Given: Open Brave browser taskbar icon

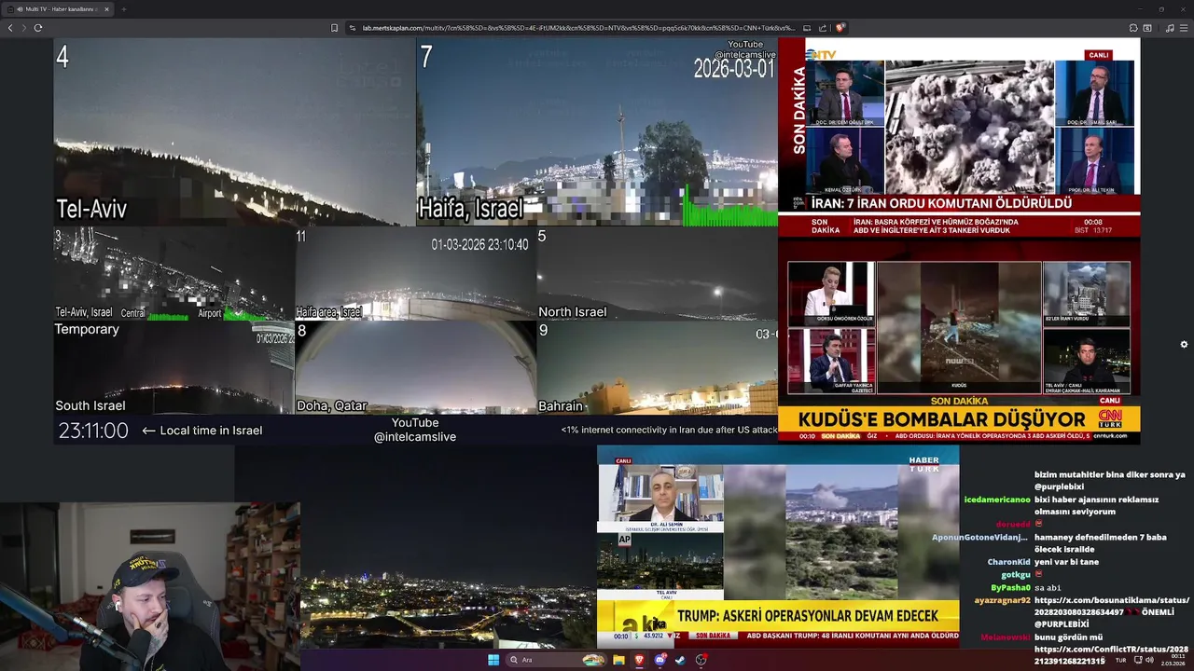Looking at the screenshot, I should point(640,660).
